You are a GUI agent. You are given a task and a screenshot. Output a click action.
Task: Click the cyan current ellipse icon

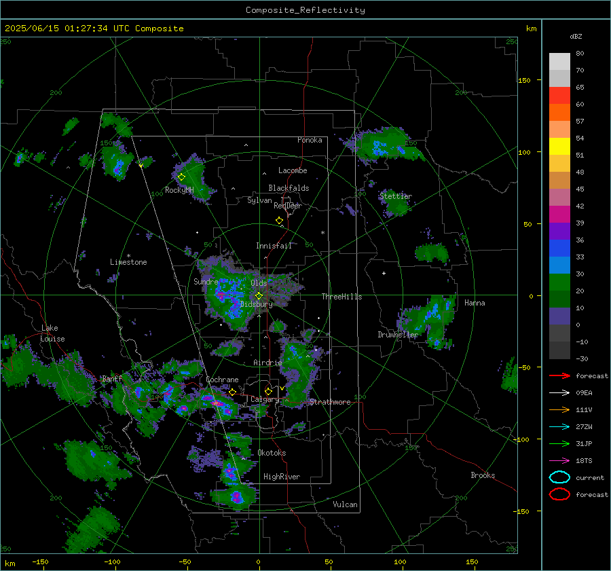(559, 477)
